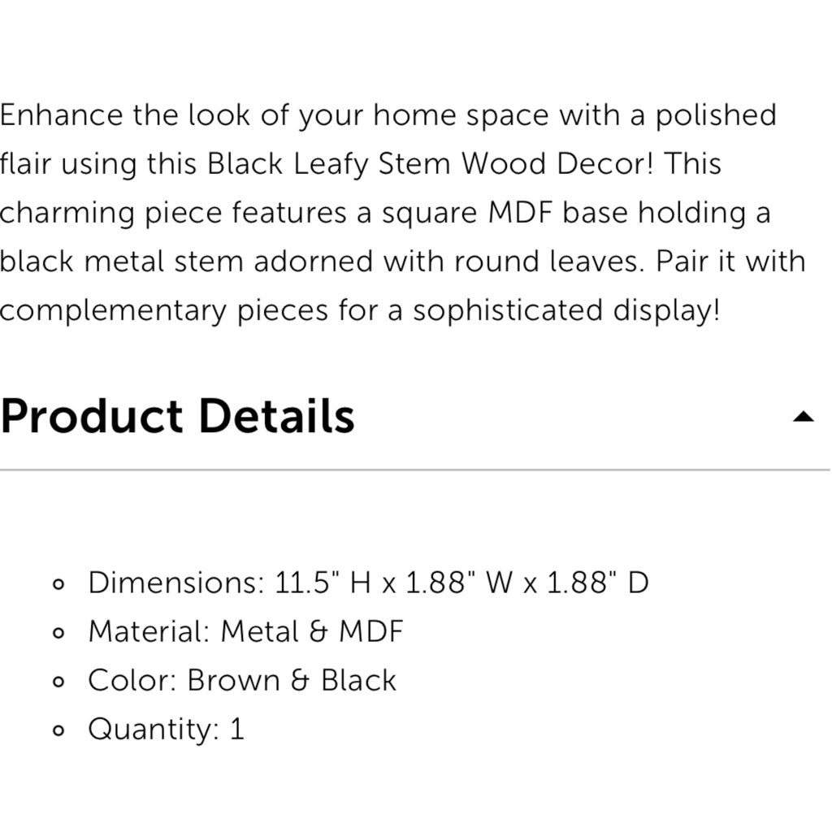Click the bullet marker beside Dimensions

57,583
